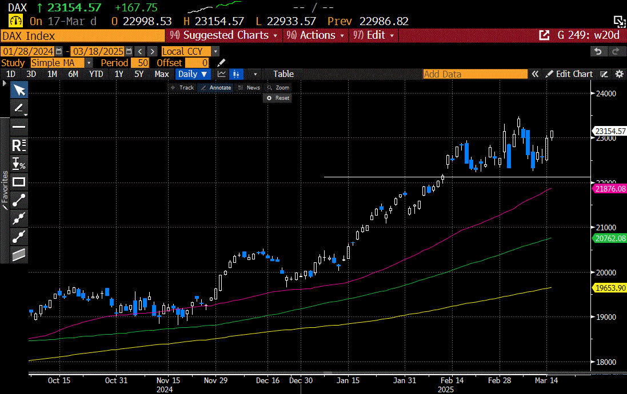Click the start date field 01/28/2024

tap(28, 51)
